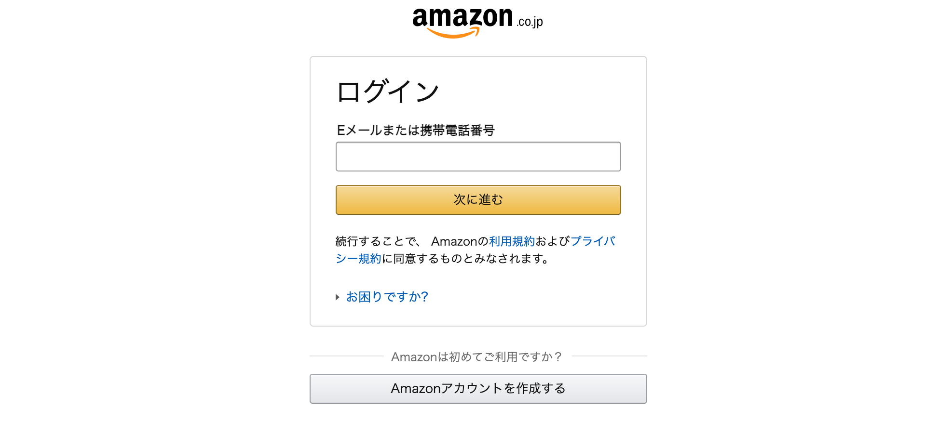
Task: Click the Amazonアカウントを作成する button
Action: (x=478, y=389)
